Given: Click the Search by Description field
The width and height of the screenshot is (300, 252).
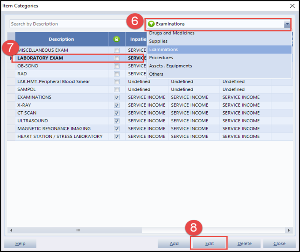Looking at the screenshot, I should coord(70,24).
